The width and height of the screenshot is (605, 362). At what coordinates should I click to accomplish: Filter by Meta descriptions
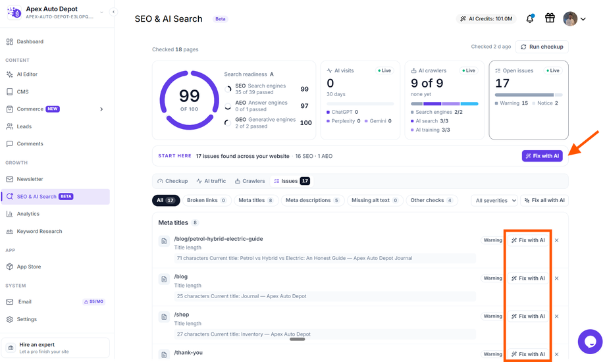pyautogui.click(x=313, y=200)
